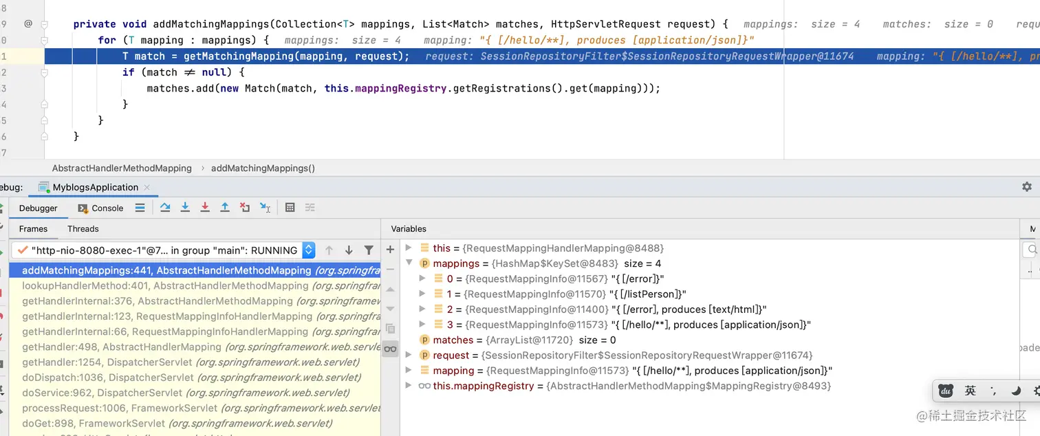This screenshot has height=436, width=1040.
Task: Click the Step Out debugger icon
Action: pos(225,208)
